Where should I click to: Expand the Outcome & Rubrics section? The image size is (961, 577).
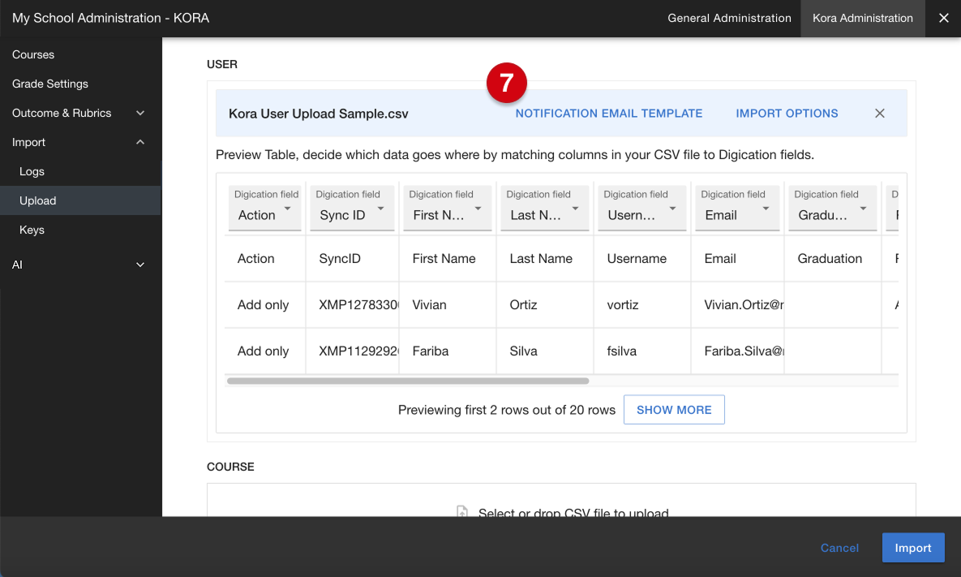(x=79, y=114)
